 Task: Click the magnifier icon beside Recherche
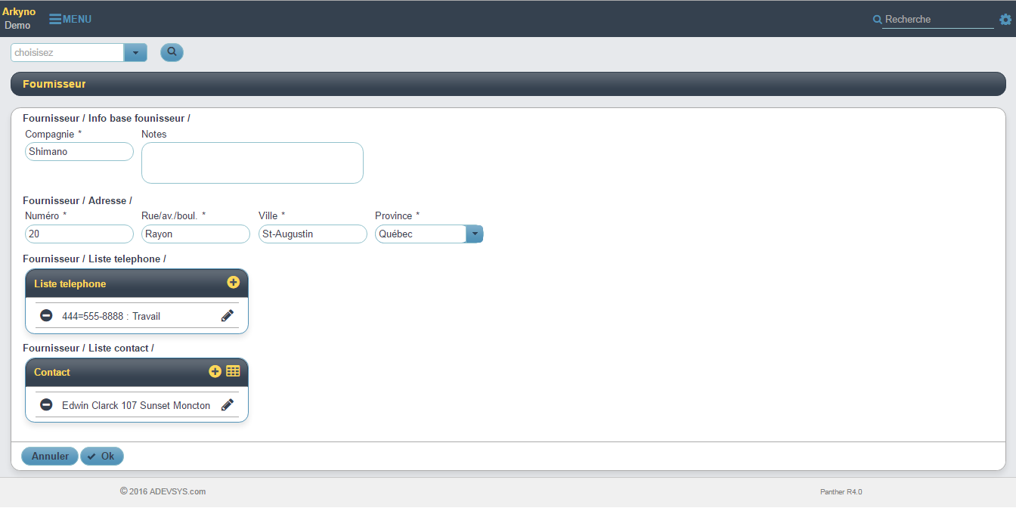click(x=877, y=20)
